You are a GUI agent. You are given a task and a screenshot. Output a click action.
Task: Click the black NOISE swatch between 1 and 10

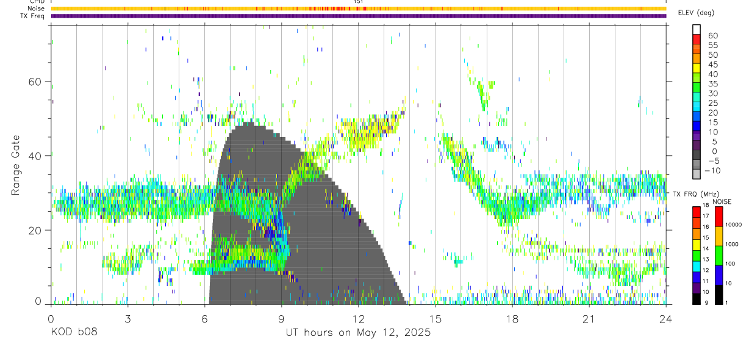tap(719, 294)
